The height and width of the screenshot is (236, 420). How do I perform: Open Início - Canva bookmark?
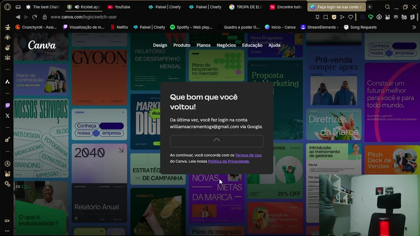pos(280,27)
